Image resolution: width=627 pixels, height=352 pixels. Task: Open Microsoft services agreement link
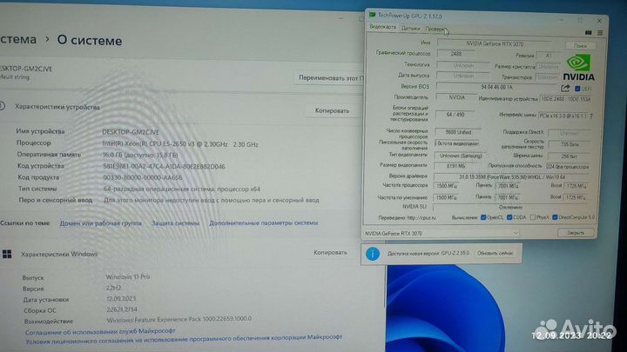[100, 331]
